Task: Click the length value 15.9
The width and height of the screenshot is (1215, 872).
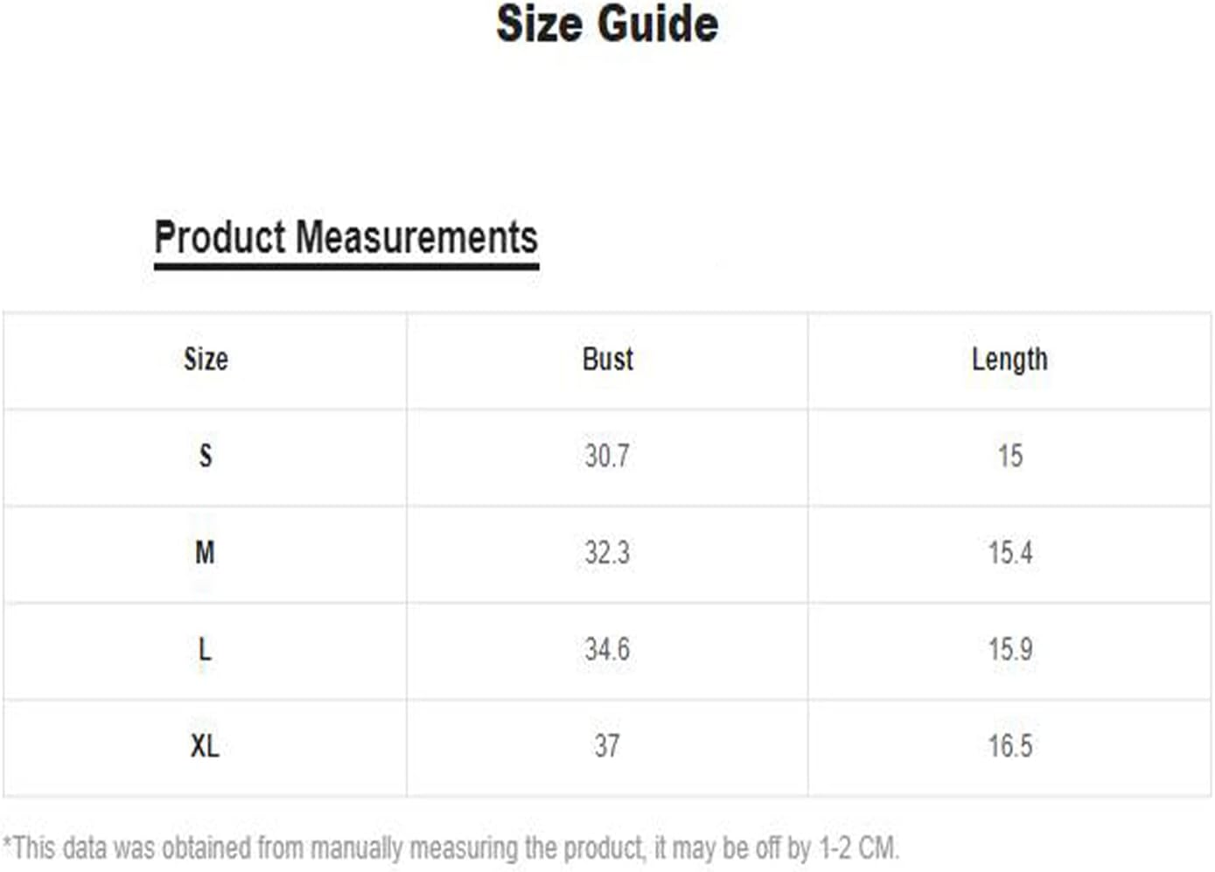Action: [1010, 650]
